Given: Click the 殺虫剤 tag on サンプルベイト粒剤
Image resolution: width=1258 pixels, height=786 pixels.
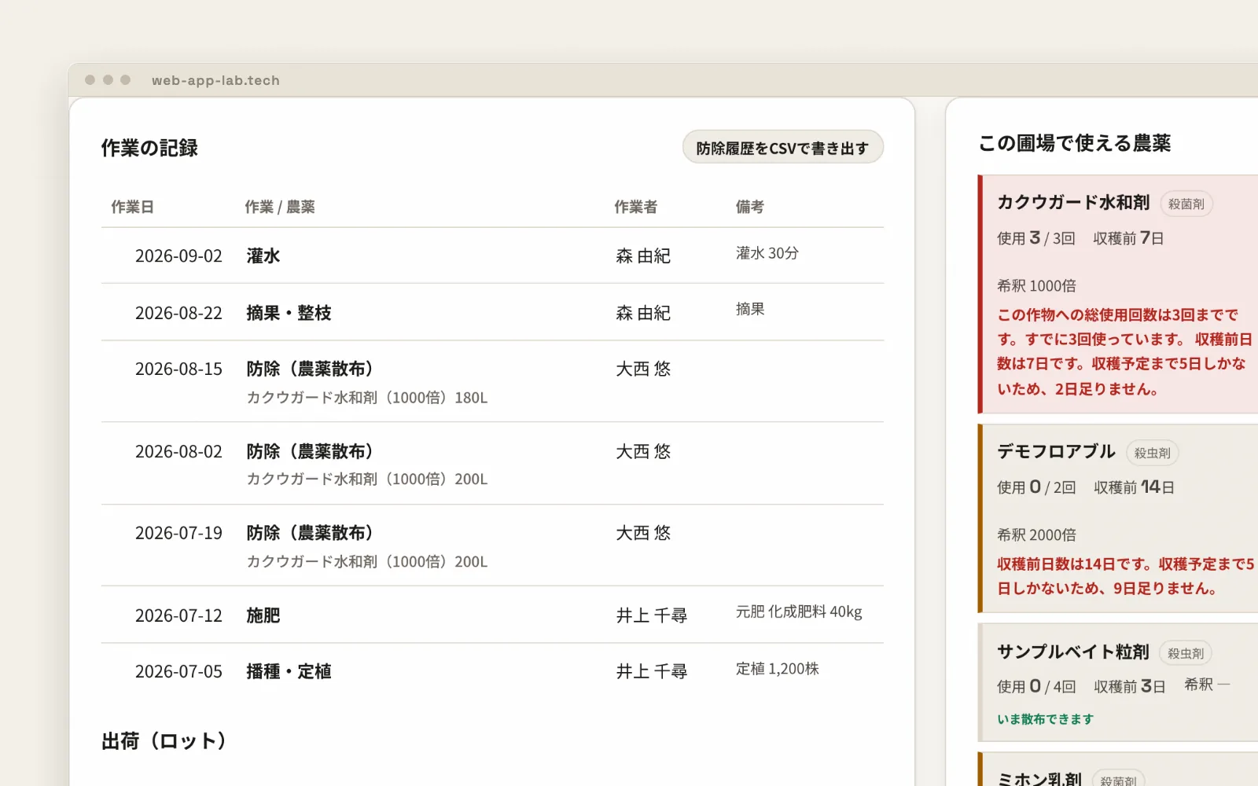Looking at the screenshot, I should pyautogui.click(x=1186, y=653).
